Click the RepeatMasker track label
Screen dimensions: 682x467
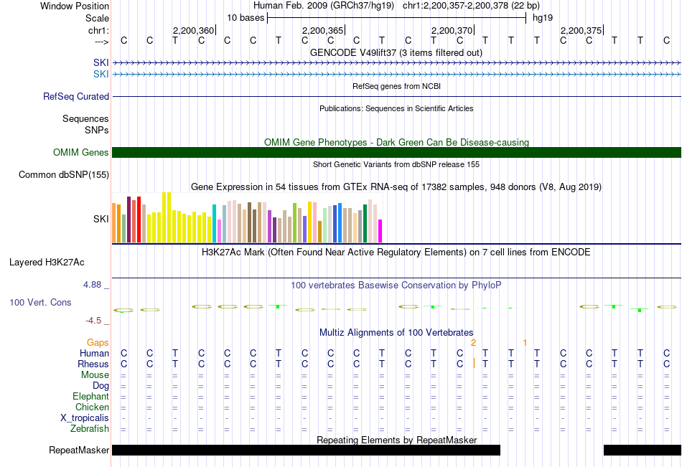coord(79,451)
